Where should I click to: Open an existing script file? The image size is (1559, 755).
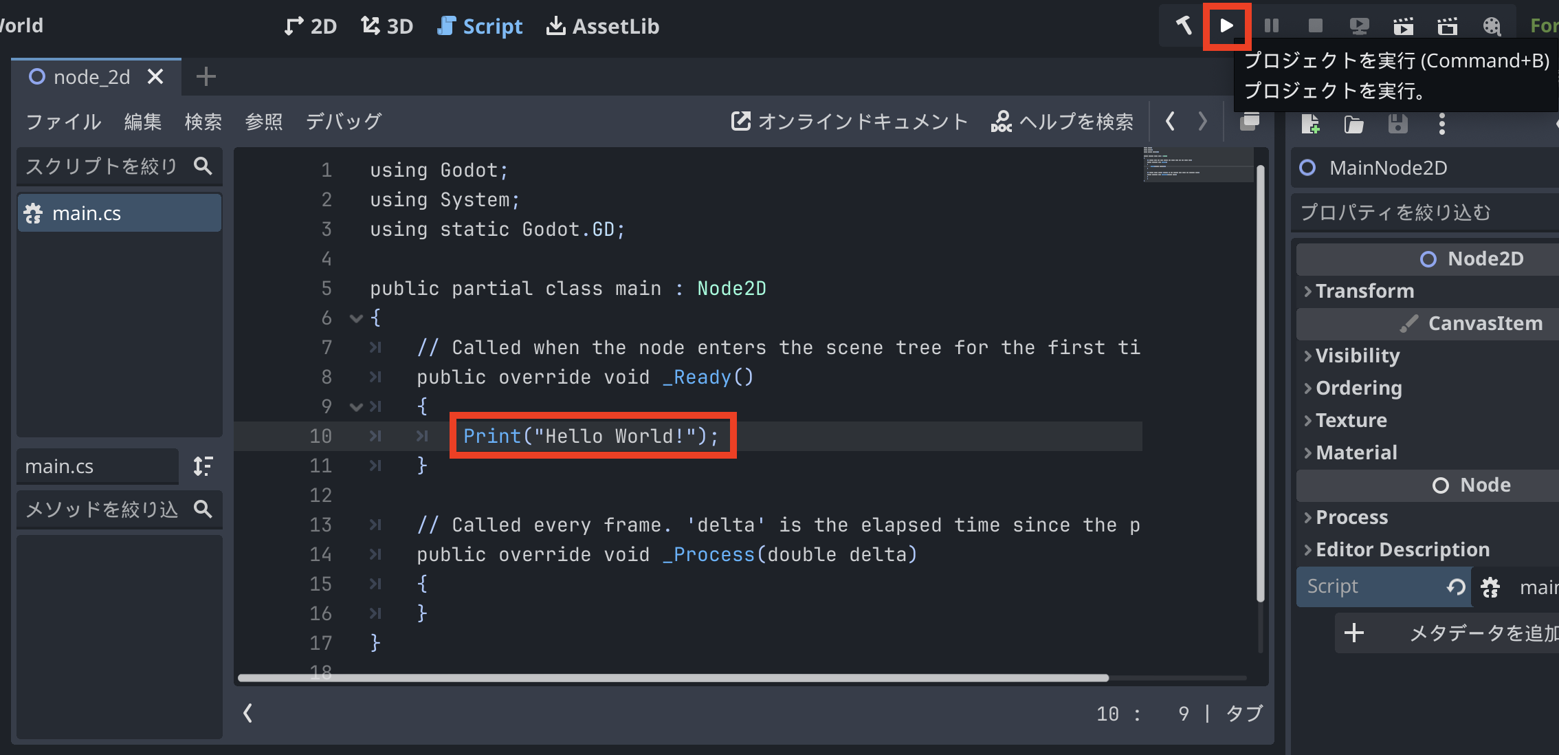pyautogui.click(x=1353, y=124)
